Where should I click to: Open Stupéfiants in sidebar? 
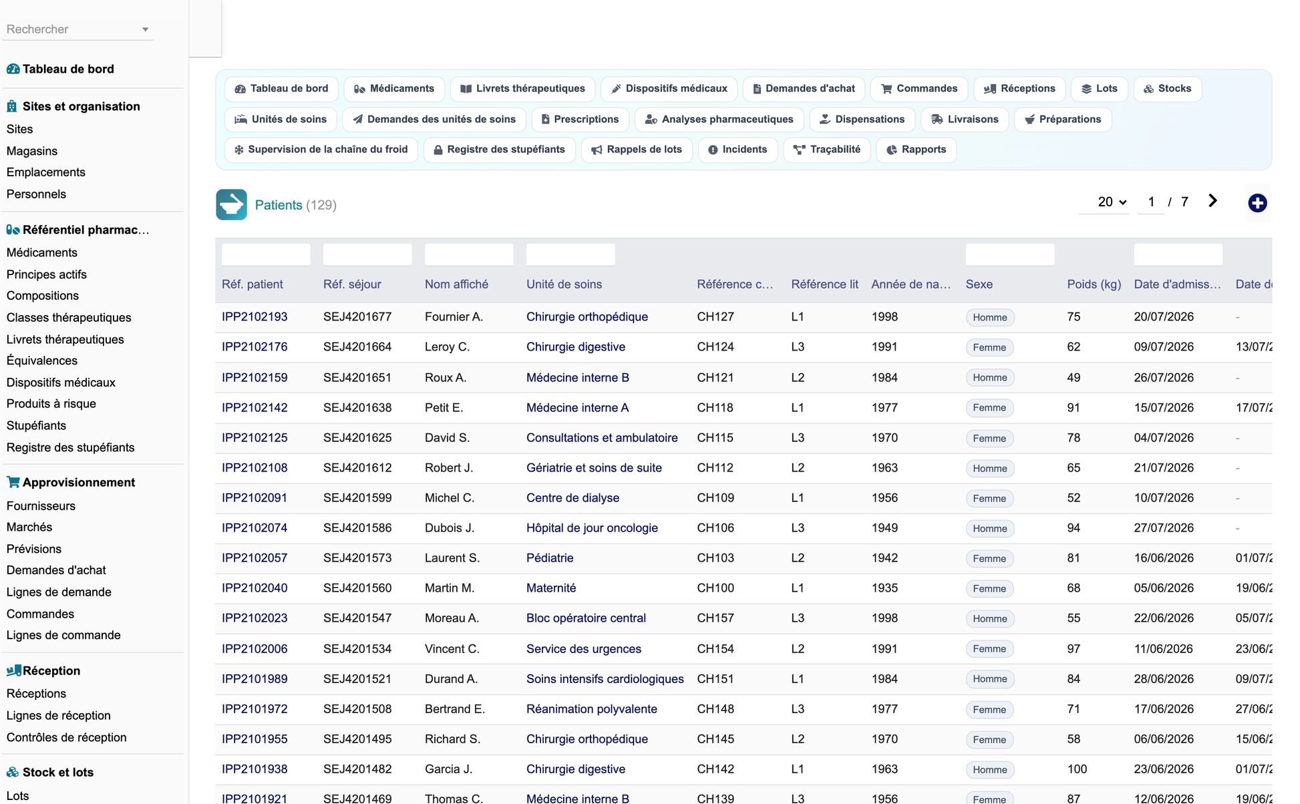tap(37, 426)
